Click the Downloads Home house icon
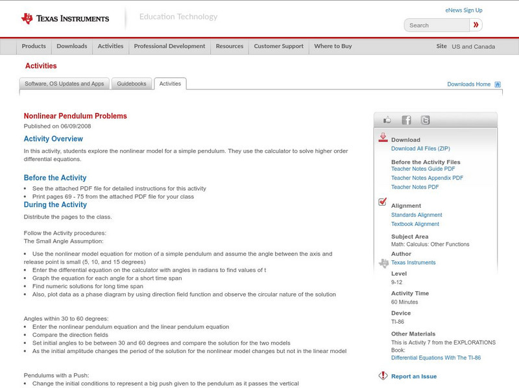Image resolution: width=519 pixels, height=388 pixels. click(x=498, y=84)
